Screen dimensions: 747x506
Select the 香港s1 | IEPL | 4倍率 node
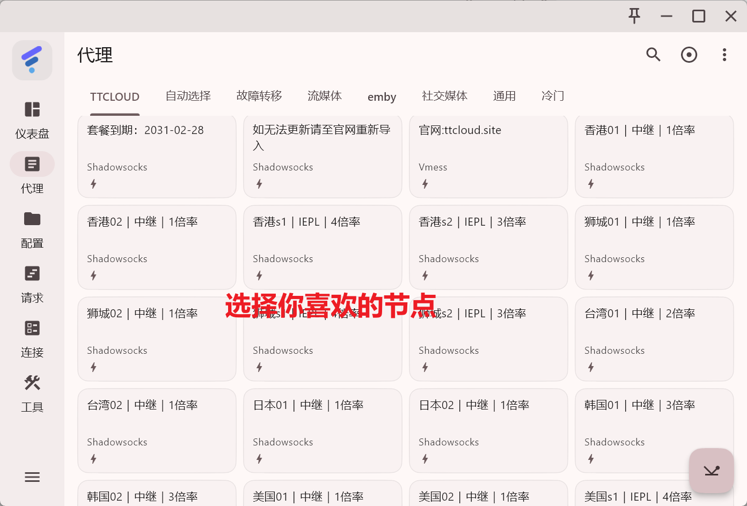point(323,247)
